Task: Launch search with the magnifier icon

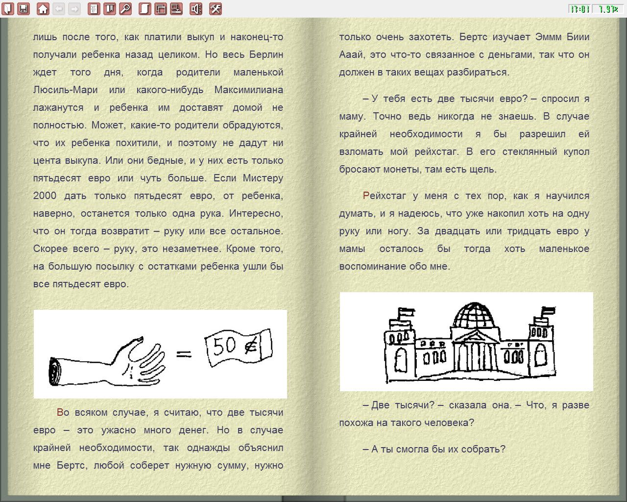Action: pos(125,9)
